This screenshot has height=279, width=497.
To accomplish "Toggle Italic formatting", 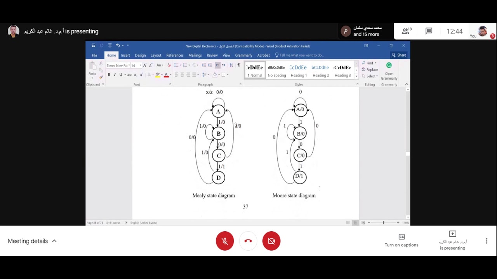I will pyautogui.click(x=115, y=75).
